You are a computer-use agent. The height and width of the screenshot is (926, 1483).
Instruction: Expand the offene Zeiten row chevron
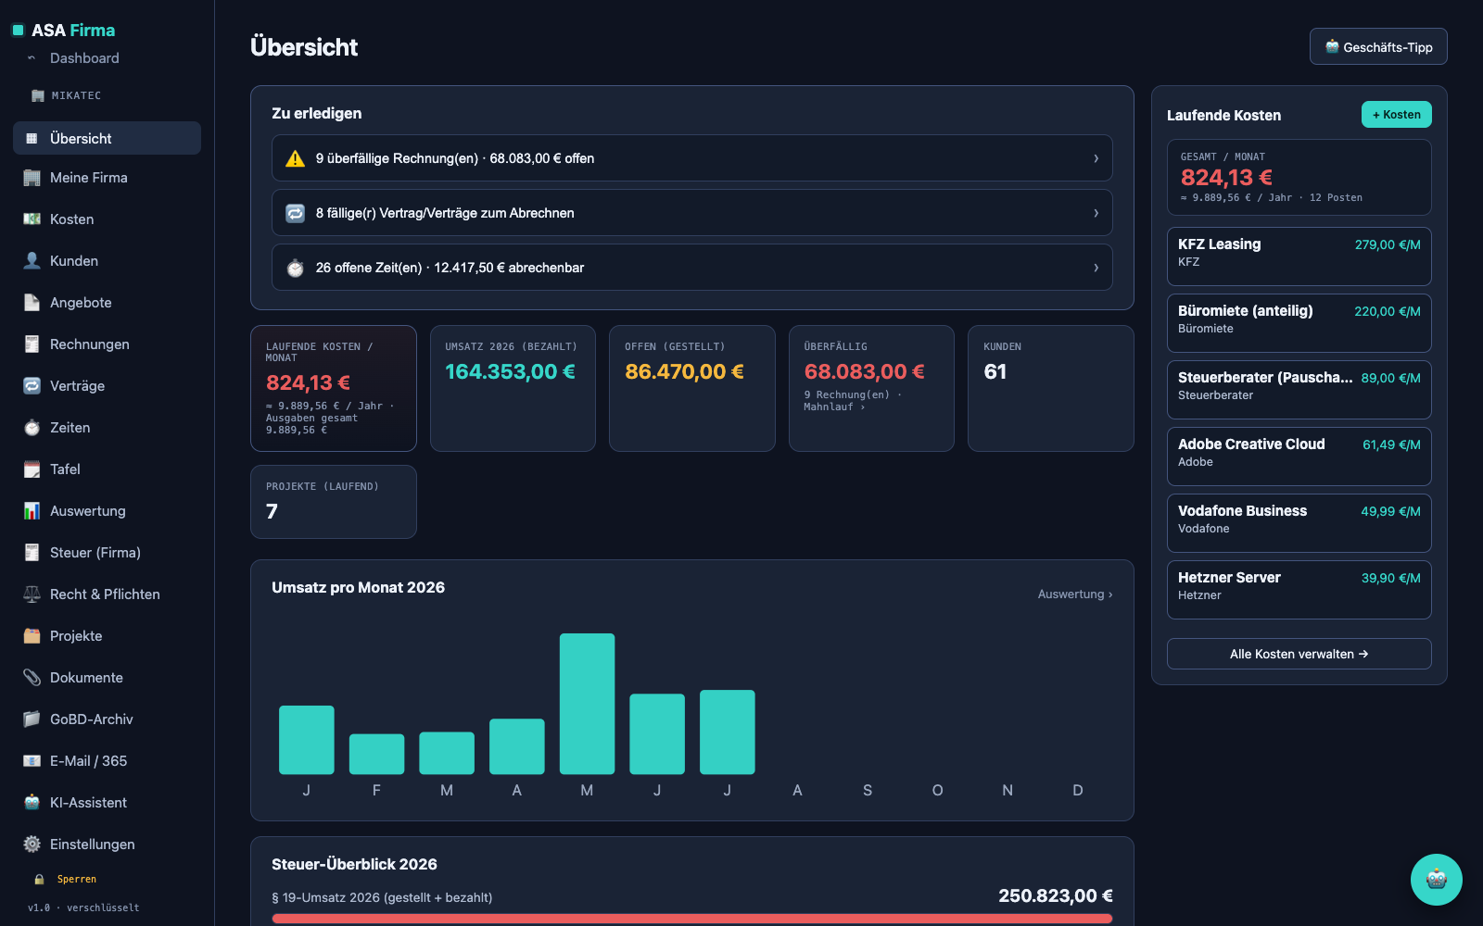tap(1096, 268)
